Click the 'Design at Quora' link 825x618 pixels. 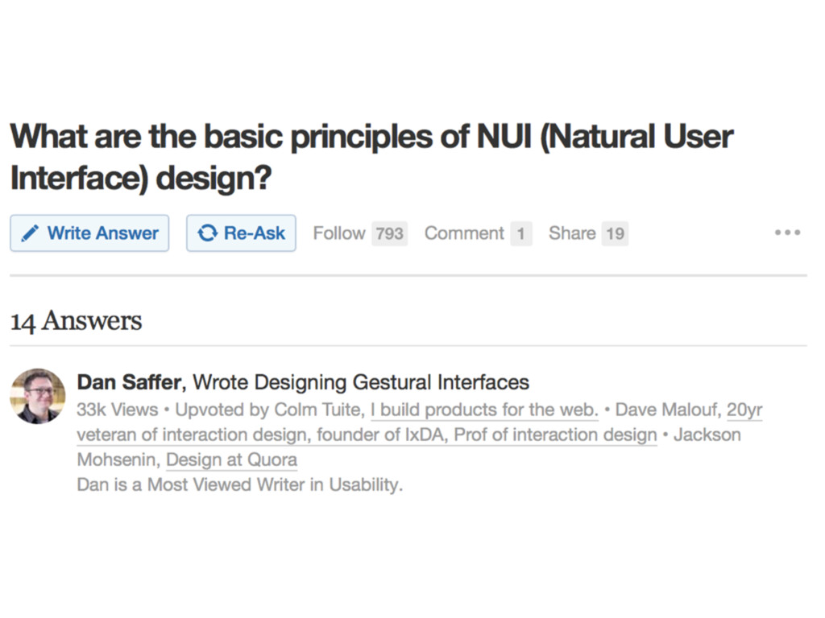231,459
